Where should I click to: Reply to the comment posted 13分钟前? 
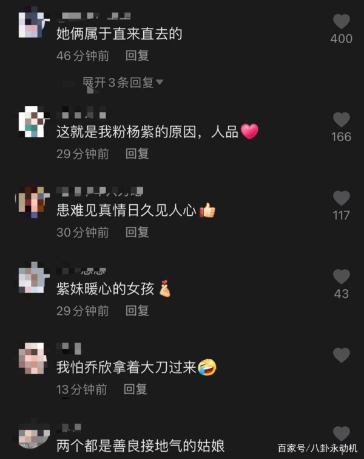pos(135,389)
